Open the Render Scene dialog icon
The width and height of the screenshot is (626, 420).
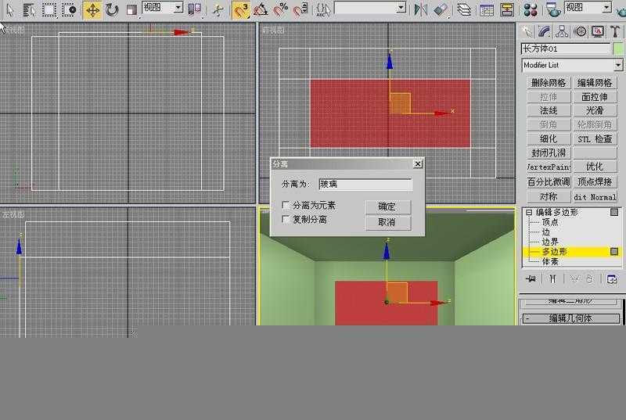(x=553, y=9)
